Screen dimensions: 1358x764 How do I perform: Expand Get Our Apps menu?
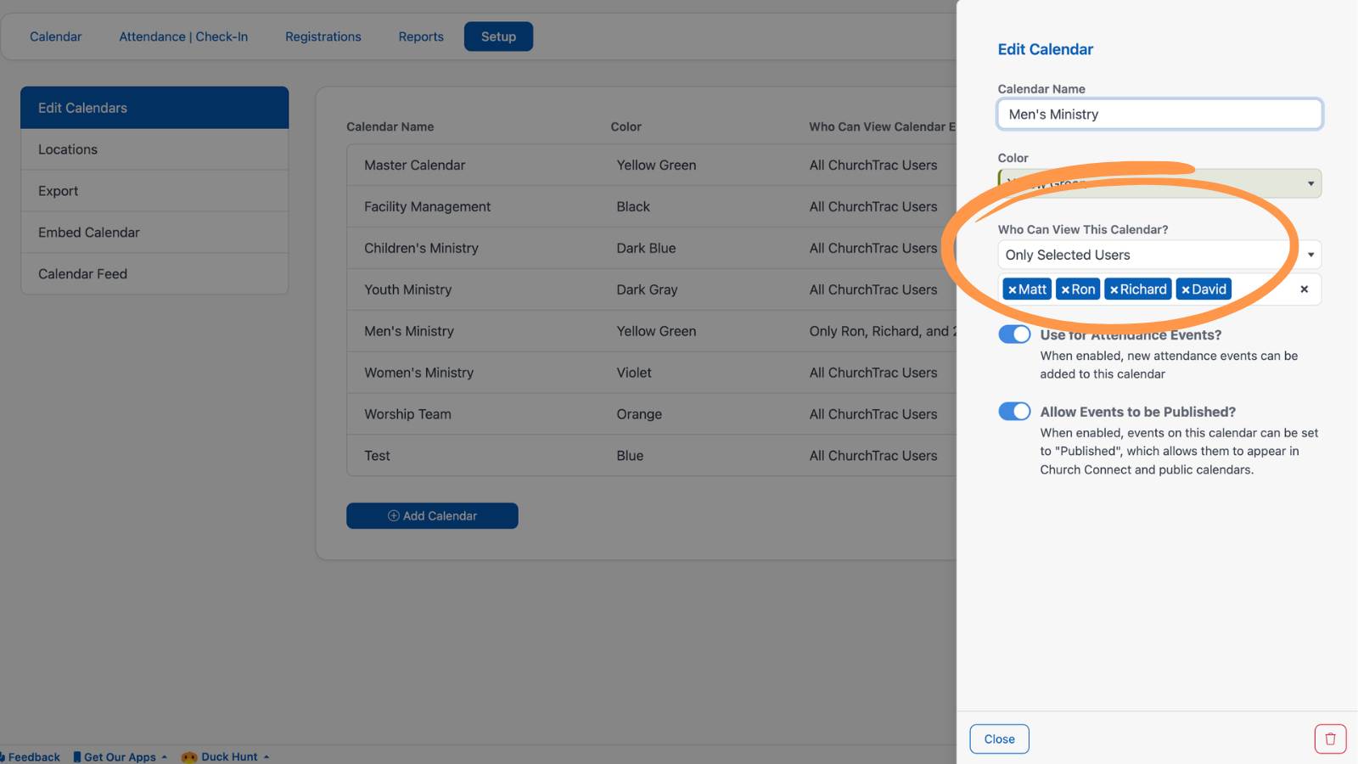click(x=120, y=756)
